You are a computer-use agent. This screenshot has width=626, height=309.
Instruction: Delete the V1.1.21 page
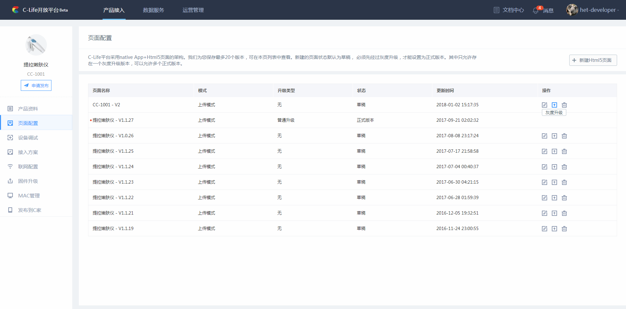564,213
